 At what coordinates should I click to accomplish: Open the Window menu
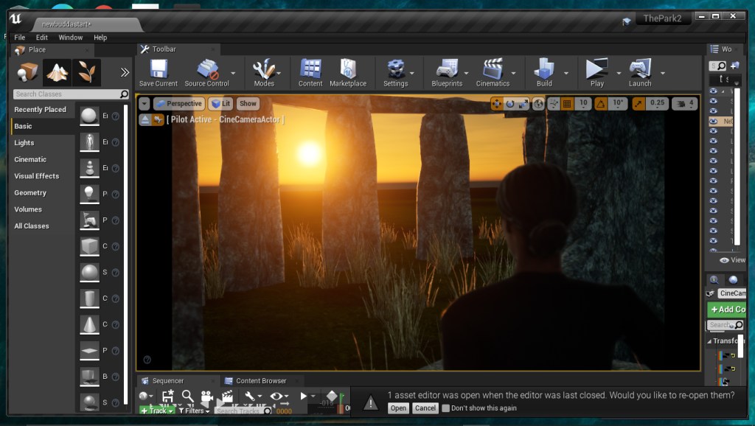point(71,38)
